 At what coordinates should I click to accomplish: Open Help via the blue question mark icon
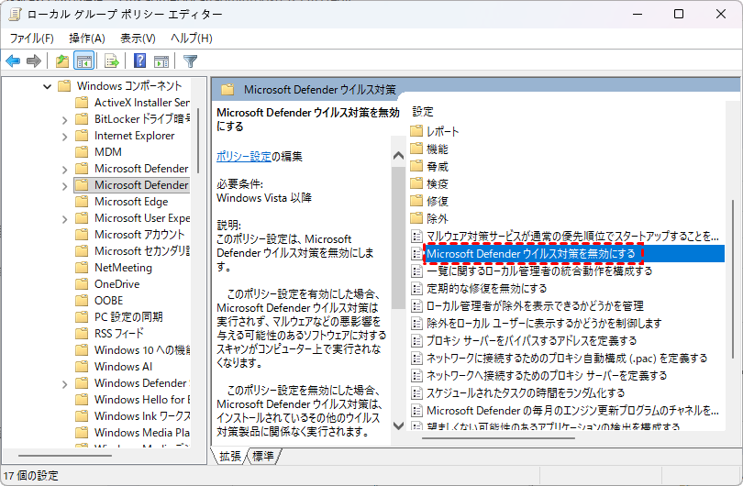[x=139, y=61]
